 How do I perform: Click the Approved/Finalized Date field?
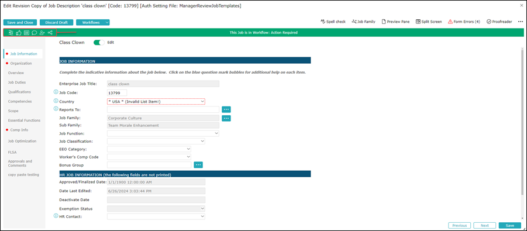point(156,182)
